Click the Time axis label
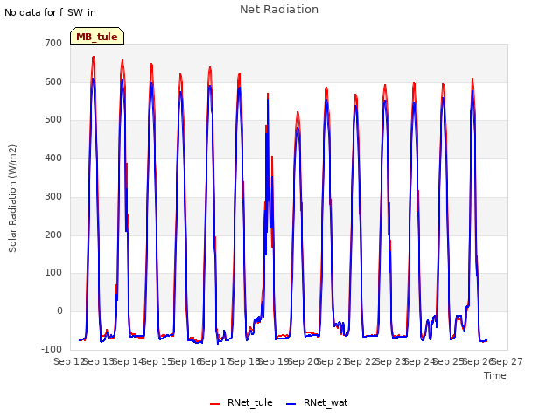The height and width of the screenshot is (420, 560). (x=495, y=375)
